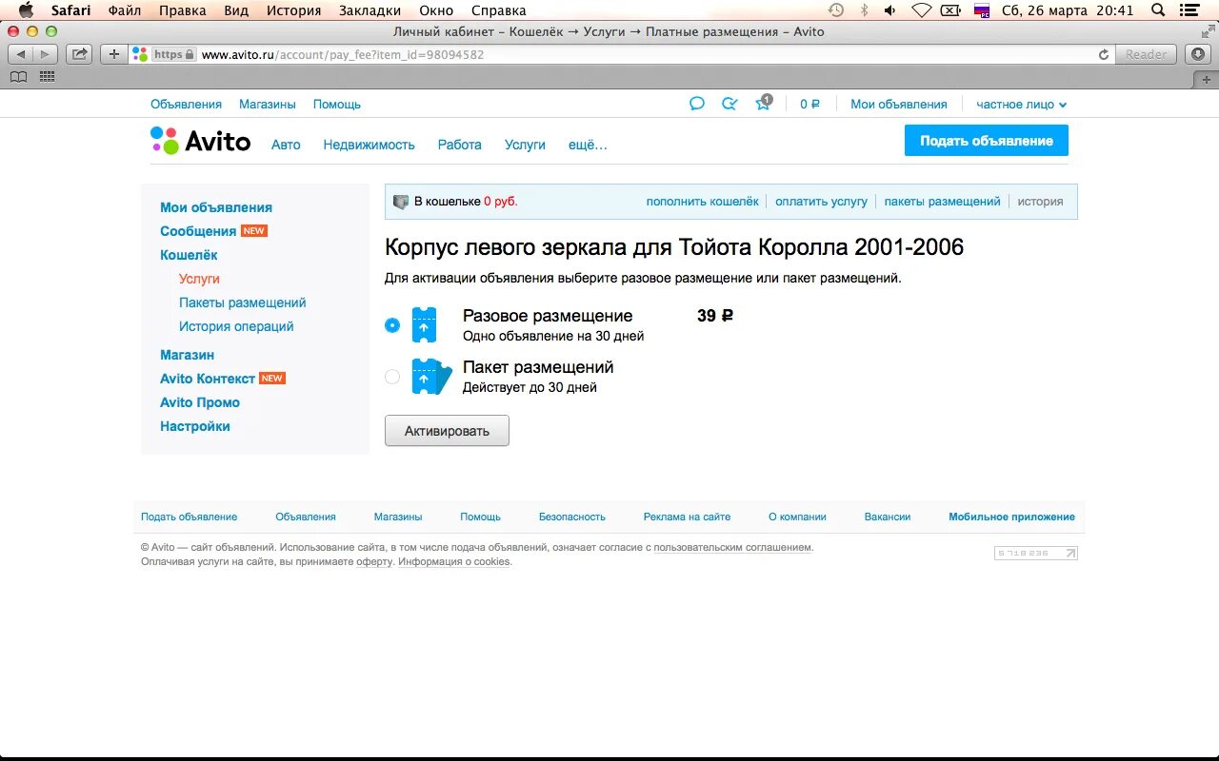1219x761 pixels.
Task: Select the Разовое размещение radio button
Action: [x=392, y=324]
